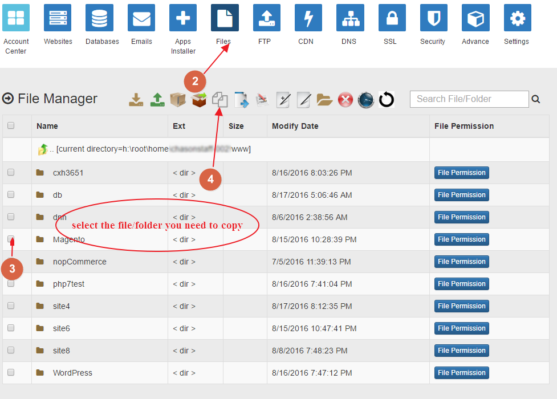Click the up-directory arrow icon
The width and height of the screenshot is (557, 399).
[x=43, y=149]
